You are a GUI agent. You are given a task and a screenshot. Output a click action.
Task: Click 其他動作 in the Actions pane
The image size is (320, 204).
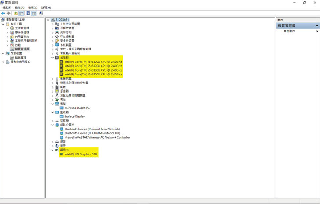(289, 31)
